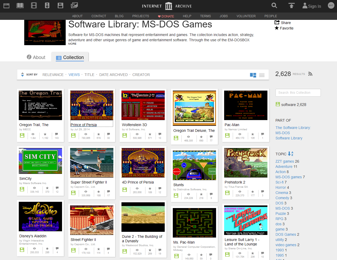Screen dimensions: 337x260
Task: Select the Books collection icon
Action: [20, 5]
